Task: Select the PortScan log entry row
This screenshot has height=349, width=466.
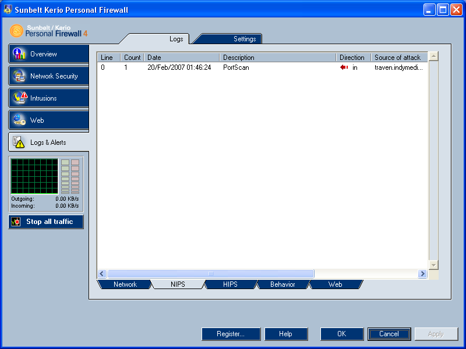Action: click(x=236, y=67)
